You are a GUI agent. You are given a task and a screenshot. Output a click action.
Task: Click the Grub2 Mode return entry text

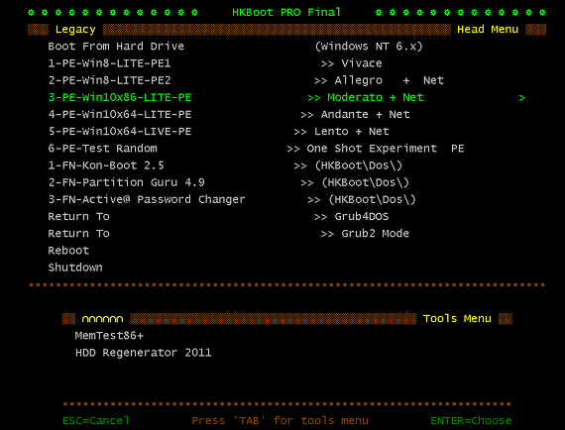click(x=375, y=234)
